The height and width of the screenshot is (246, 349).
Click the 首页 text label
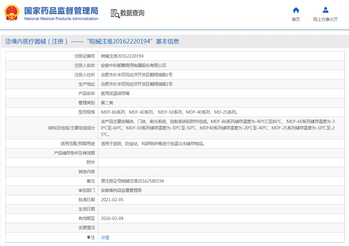coord(296,19)
